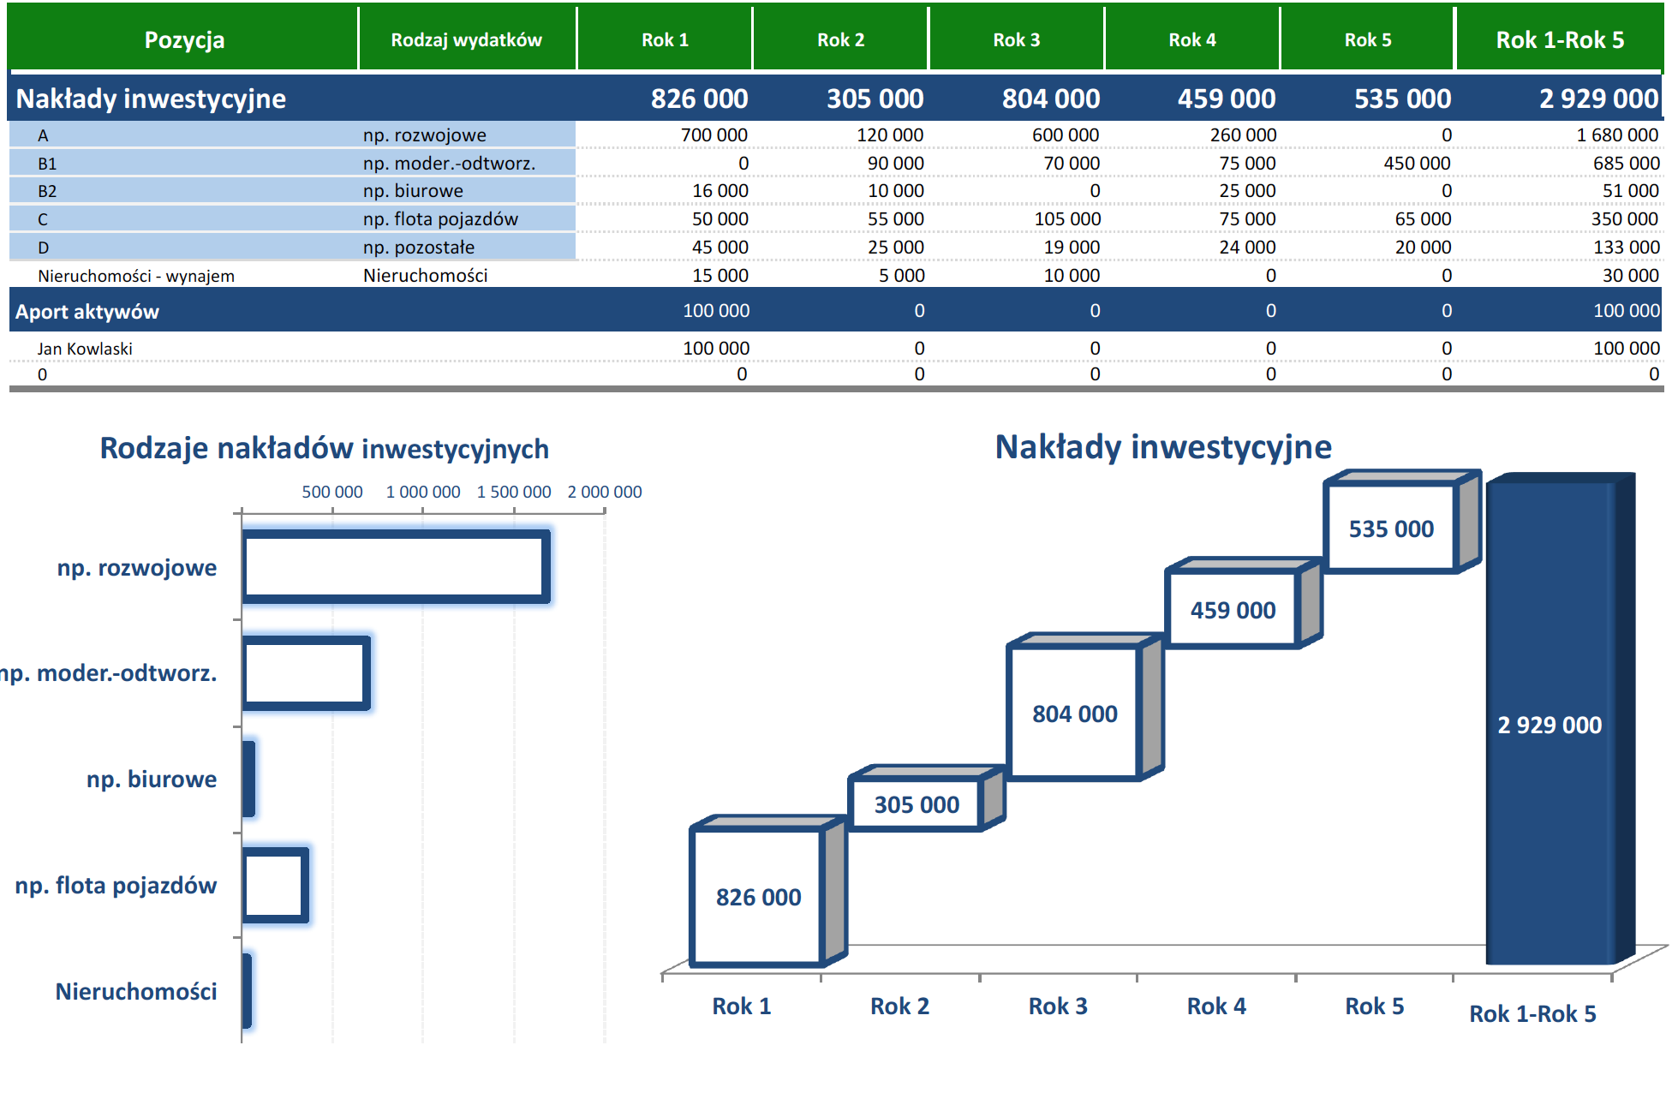Click the np. flota pojazdów bar in chart
The width and height of the screenshot is (1672, 1105).
click(x=275, y=885)
